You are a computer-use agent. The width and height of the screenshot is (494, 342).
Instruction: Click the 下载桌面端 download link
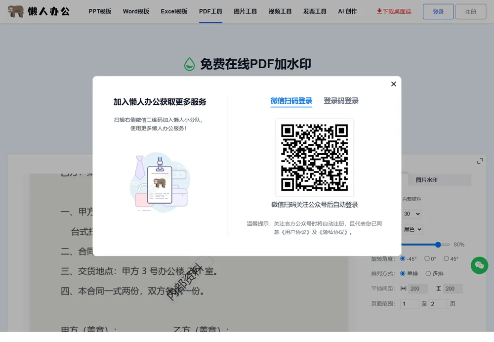coord(394,11)
